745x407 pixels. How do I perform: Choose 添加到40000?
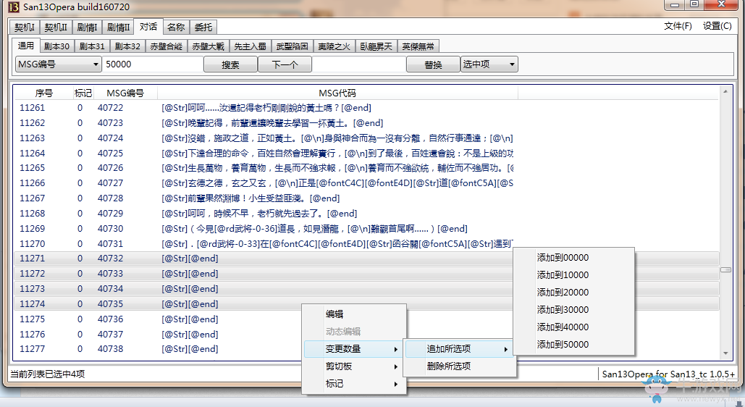[x=574, y=327]
